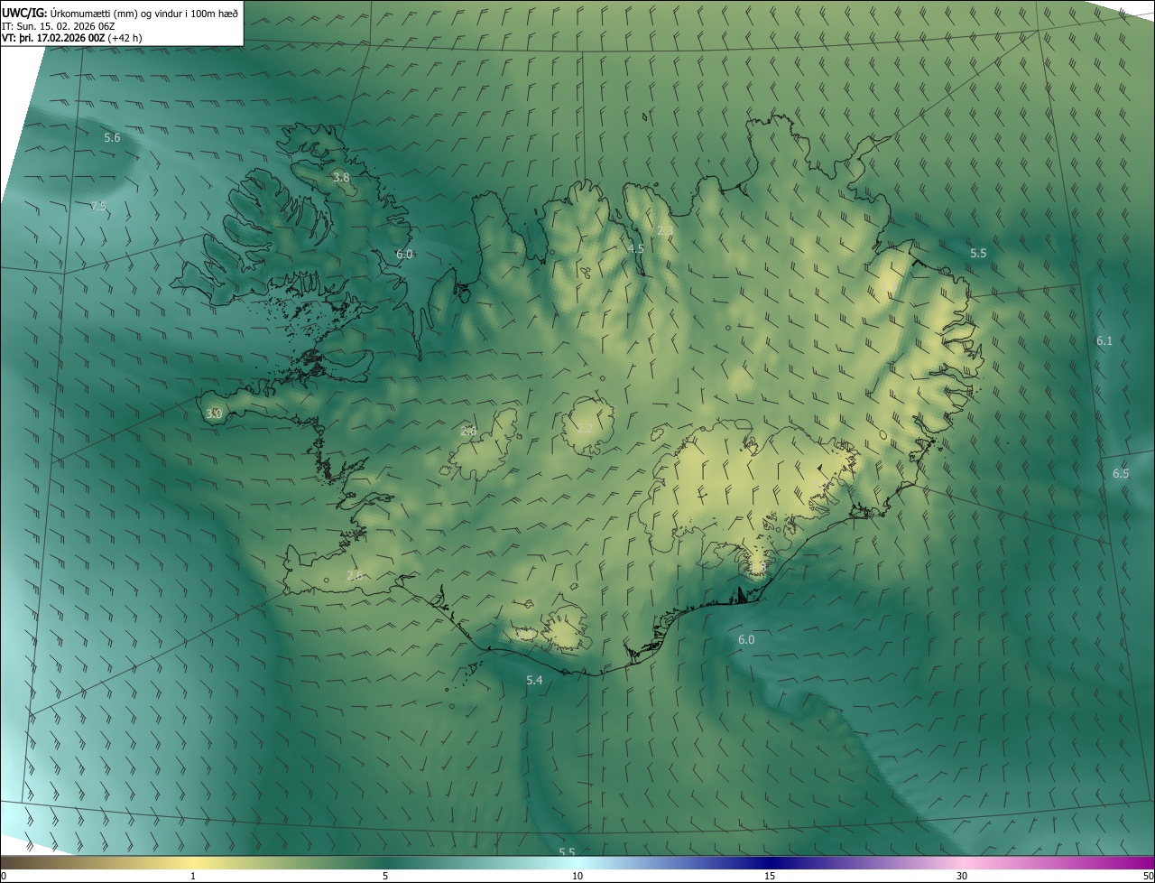Screen dimensions: 1155x883
Task: Click the 6.5 value label east of Iceland
Action: point(1121,473)
